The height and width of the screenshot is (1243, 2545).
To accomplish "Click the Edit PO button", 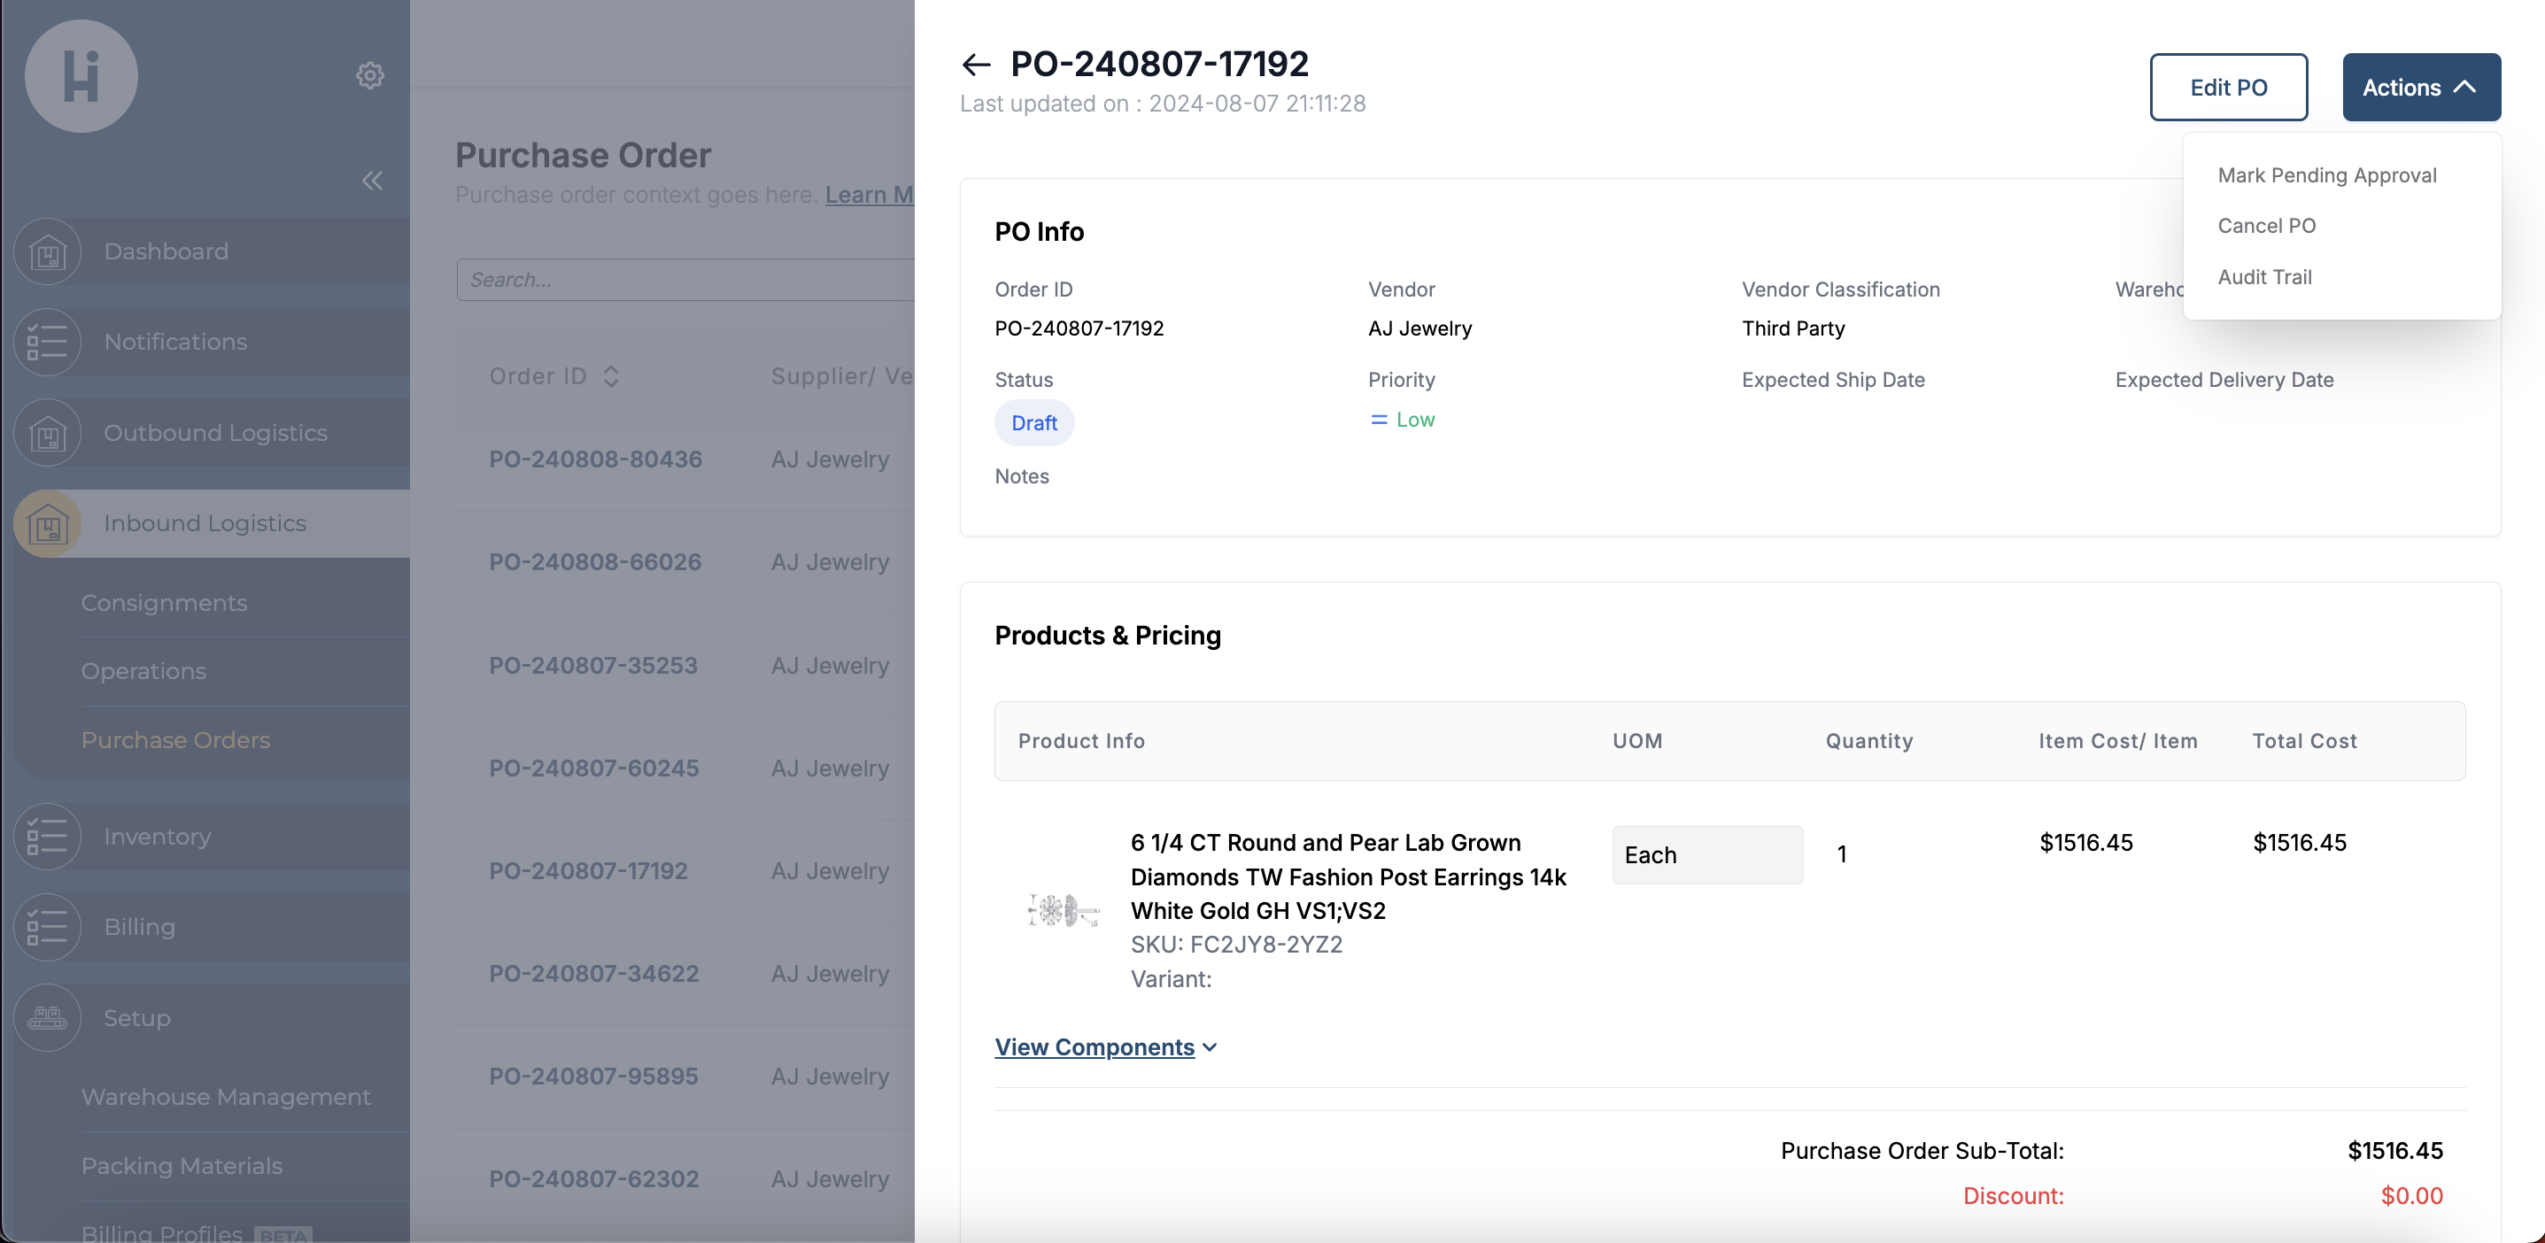I will [x=2228, y=88].
